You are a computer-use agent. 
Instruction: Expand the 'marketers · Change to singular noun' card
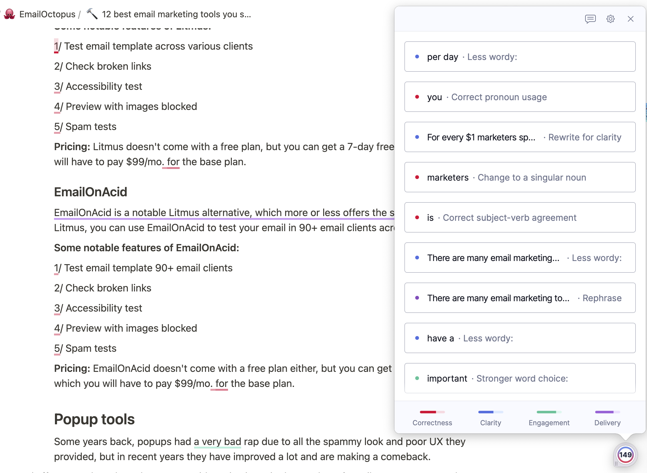click(520, 177)
